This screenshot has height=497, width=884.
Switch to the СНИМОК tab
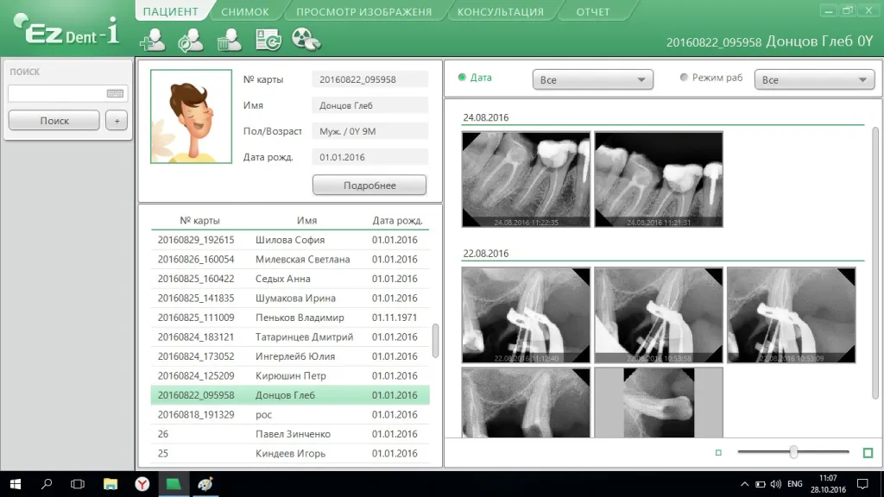(245, 12)
